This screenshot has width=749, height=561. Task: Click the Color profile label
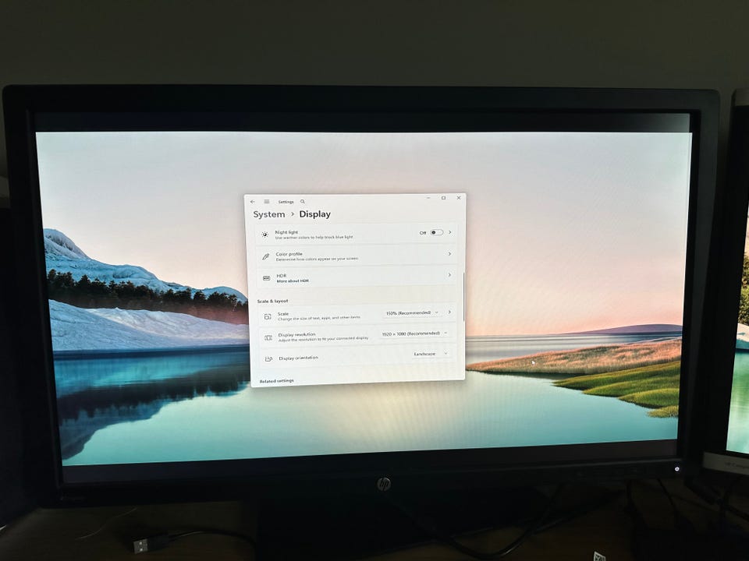coord(289,254)
